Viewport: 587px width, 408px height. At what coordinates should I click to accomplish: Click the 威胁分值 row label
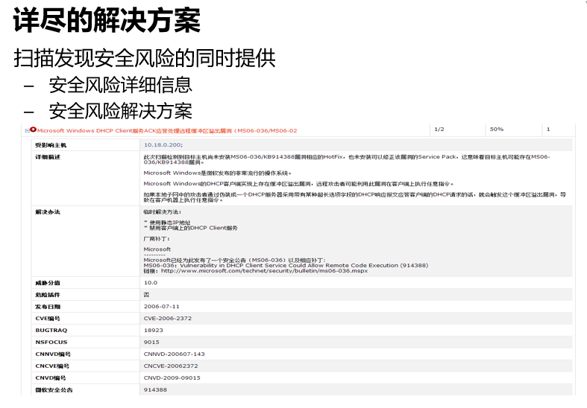(48, 283)
